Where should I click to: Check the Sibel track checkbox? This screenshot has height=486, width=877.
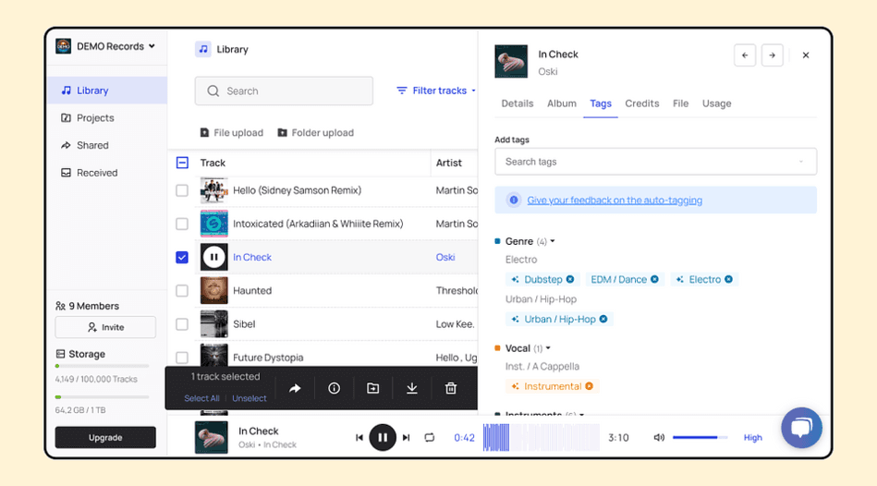point(182,324)
